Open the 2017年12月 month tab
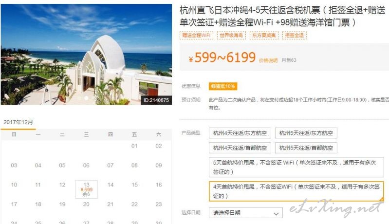This screenshot has width=389, height=224. coord(18,122)
